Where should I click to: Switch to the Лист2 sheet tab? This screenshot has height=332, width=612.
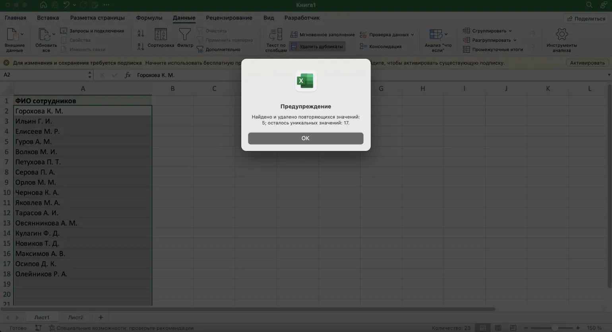pyautogui.click(x=76, y=317)
